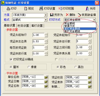Decrease 凭证体左边界 with the down spinner
This screenshot has width=100, height=96.
(46, 42)
